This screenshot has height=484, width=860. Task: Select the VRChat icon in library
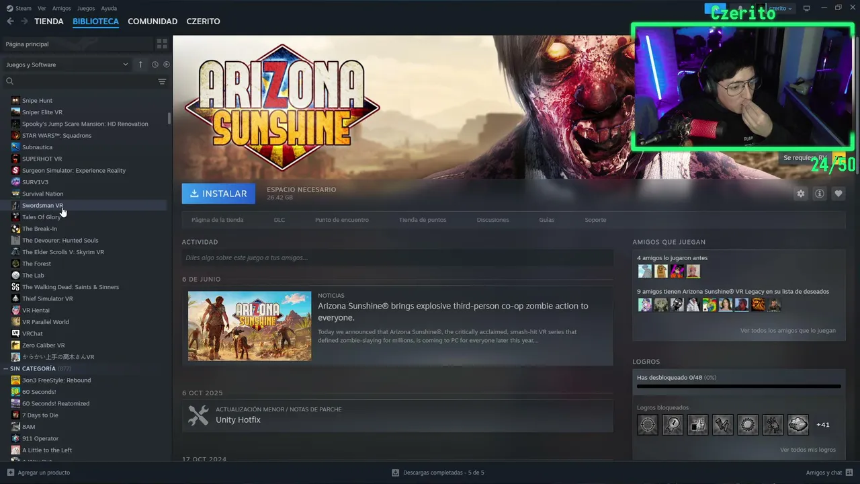pyautogui.click(x=15, y=333)
